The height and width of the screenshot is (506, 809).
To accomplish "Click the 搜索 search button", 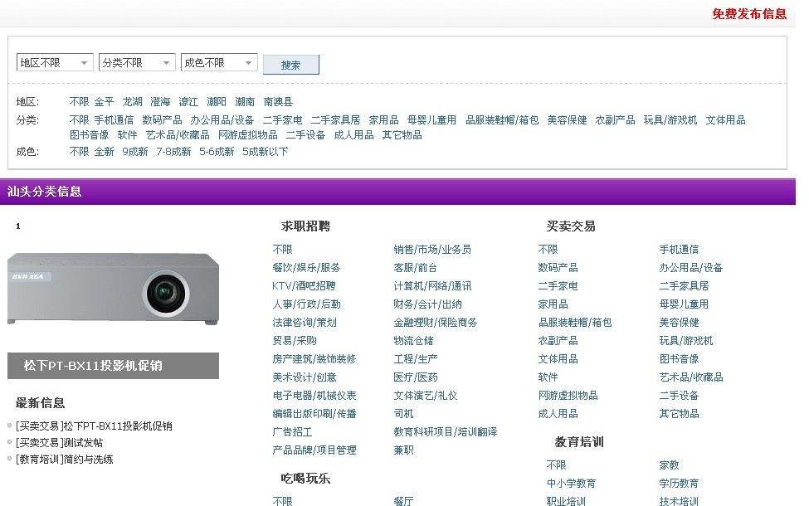I will pyautogui.click(x=290, y=66).
